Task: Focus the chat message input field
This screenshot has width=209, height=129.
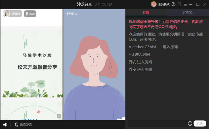Action: click(x=158, y=123)
